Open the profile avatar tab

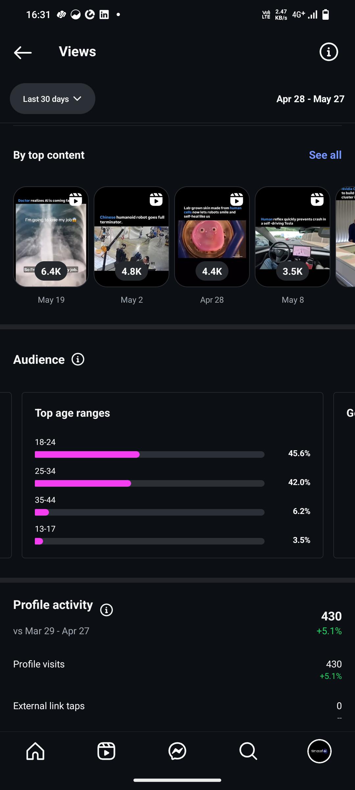[x=319, y=751]
